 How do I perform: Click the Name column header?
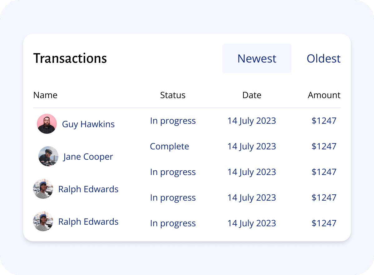click(x=45, y=95)
